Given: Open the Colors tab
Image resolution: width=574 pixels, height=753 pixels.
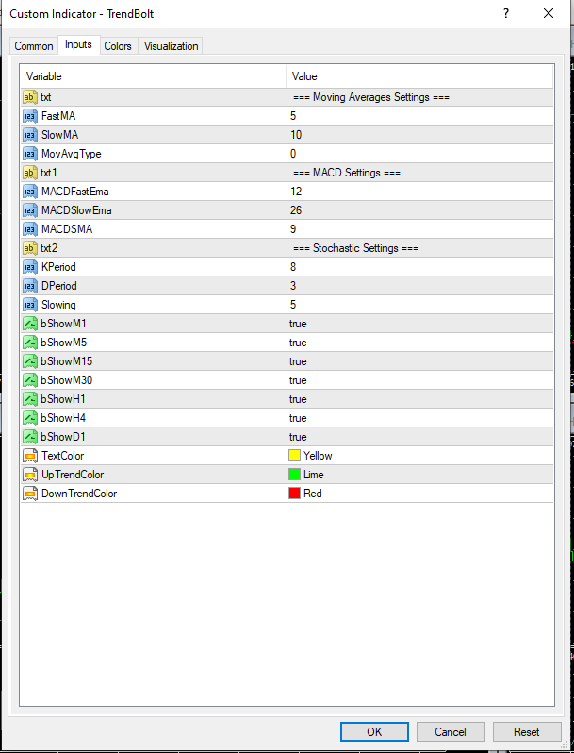Looking at the screenshot, I should (x=118, y=46).
